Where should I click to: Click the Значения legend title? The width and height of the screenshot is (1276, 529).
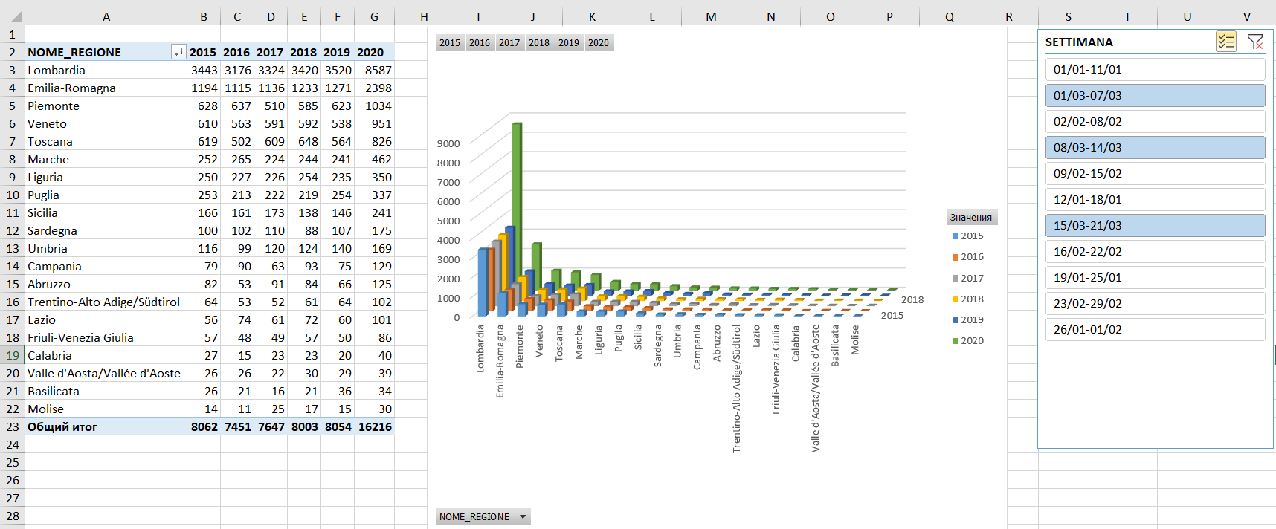(971, 218)
